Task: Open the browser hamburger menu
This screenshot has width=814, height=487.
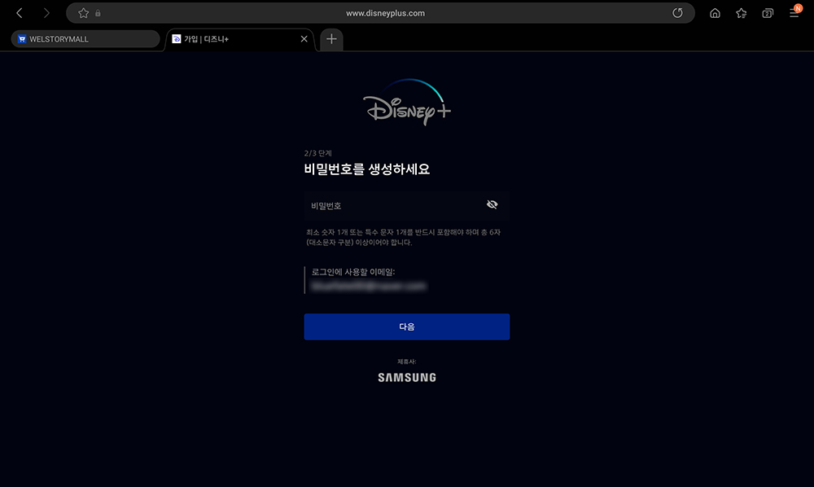Action: coord(794,12)
